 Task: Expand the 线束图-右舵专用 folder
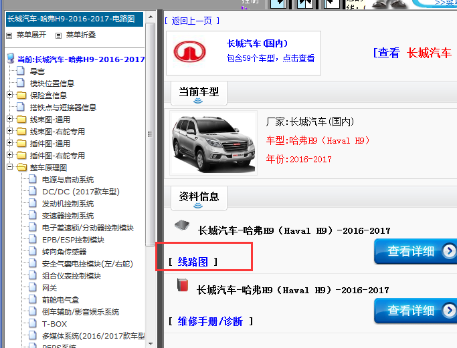point(9,131)
